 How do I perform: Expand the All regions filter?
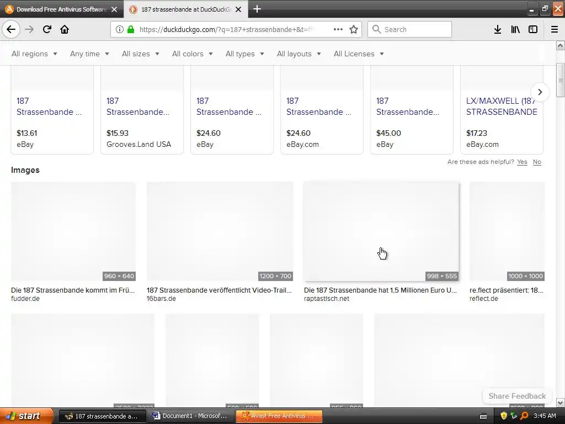click(34, 54)
